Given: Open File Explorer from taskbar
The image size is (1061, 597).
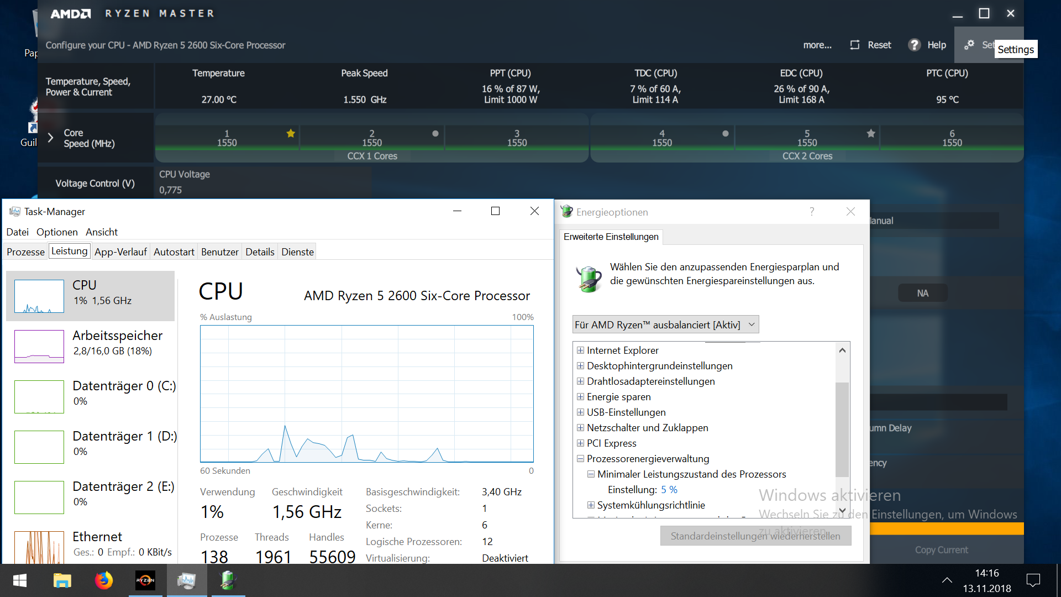Looking at the screenshot, I should pos(62,580).
